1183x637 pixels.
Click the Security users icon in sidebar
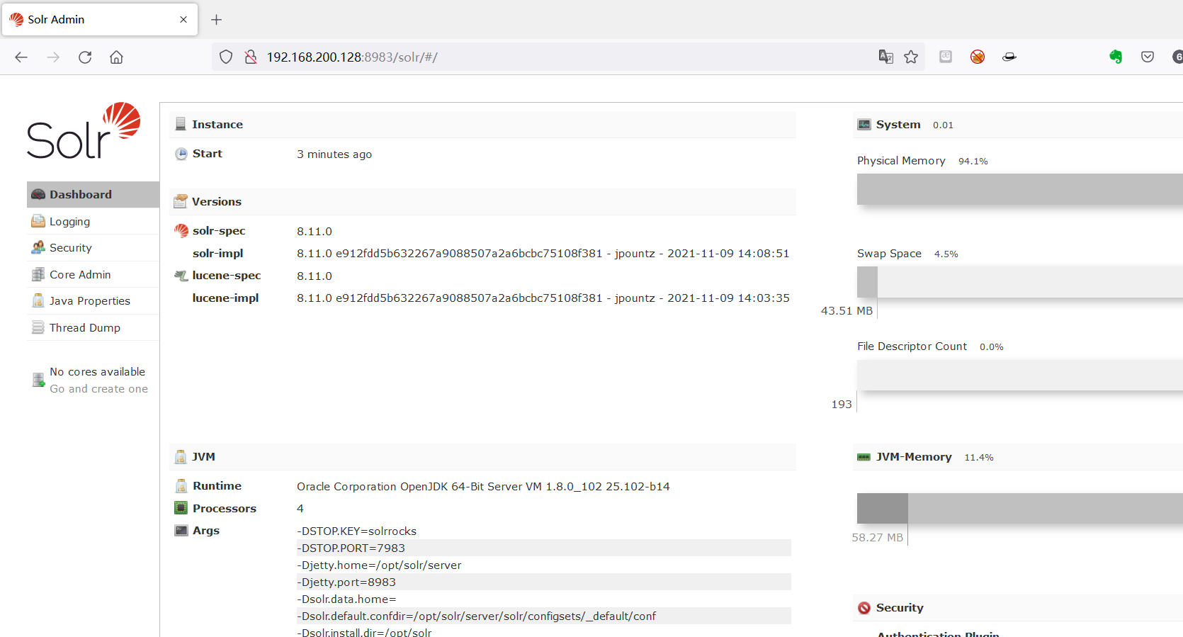tap(38, 248)
